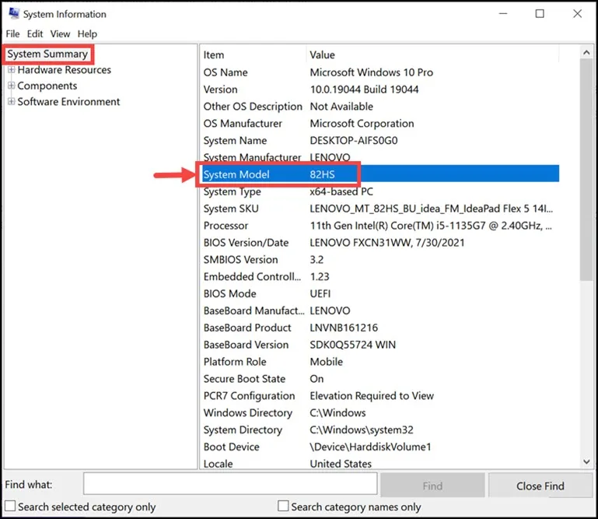Select the Hardware Resources tree item
The width and height of the screenshot is (598, 519).
point(64,70)
